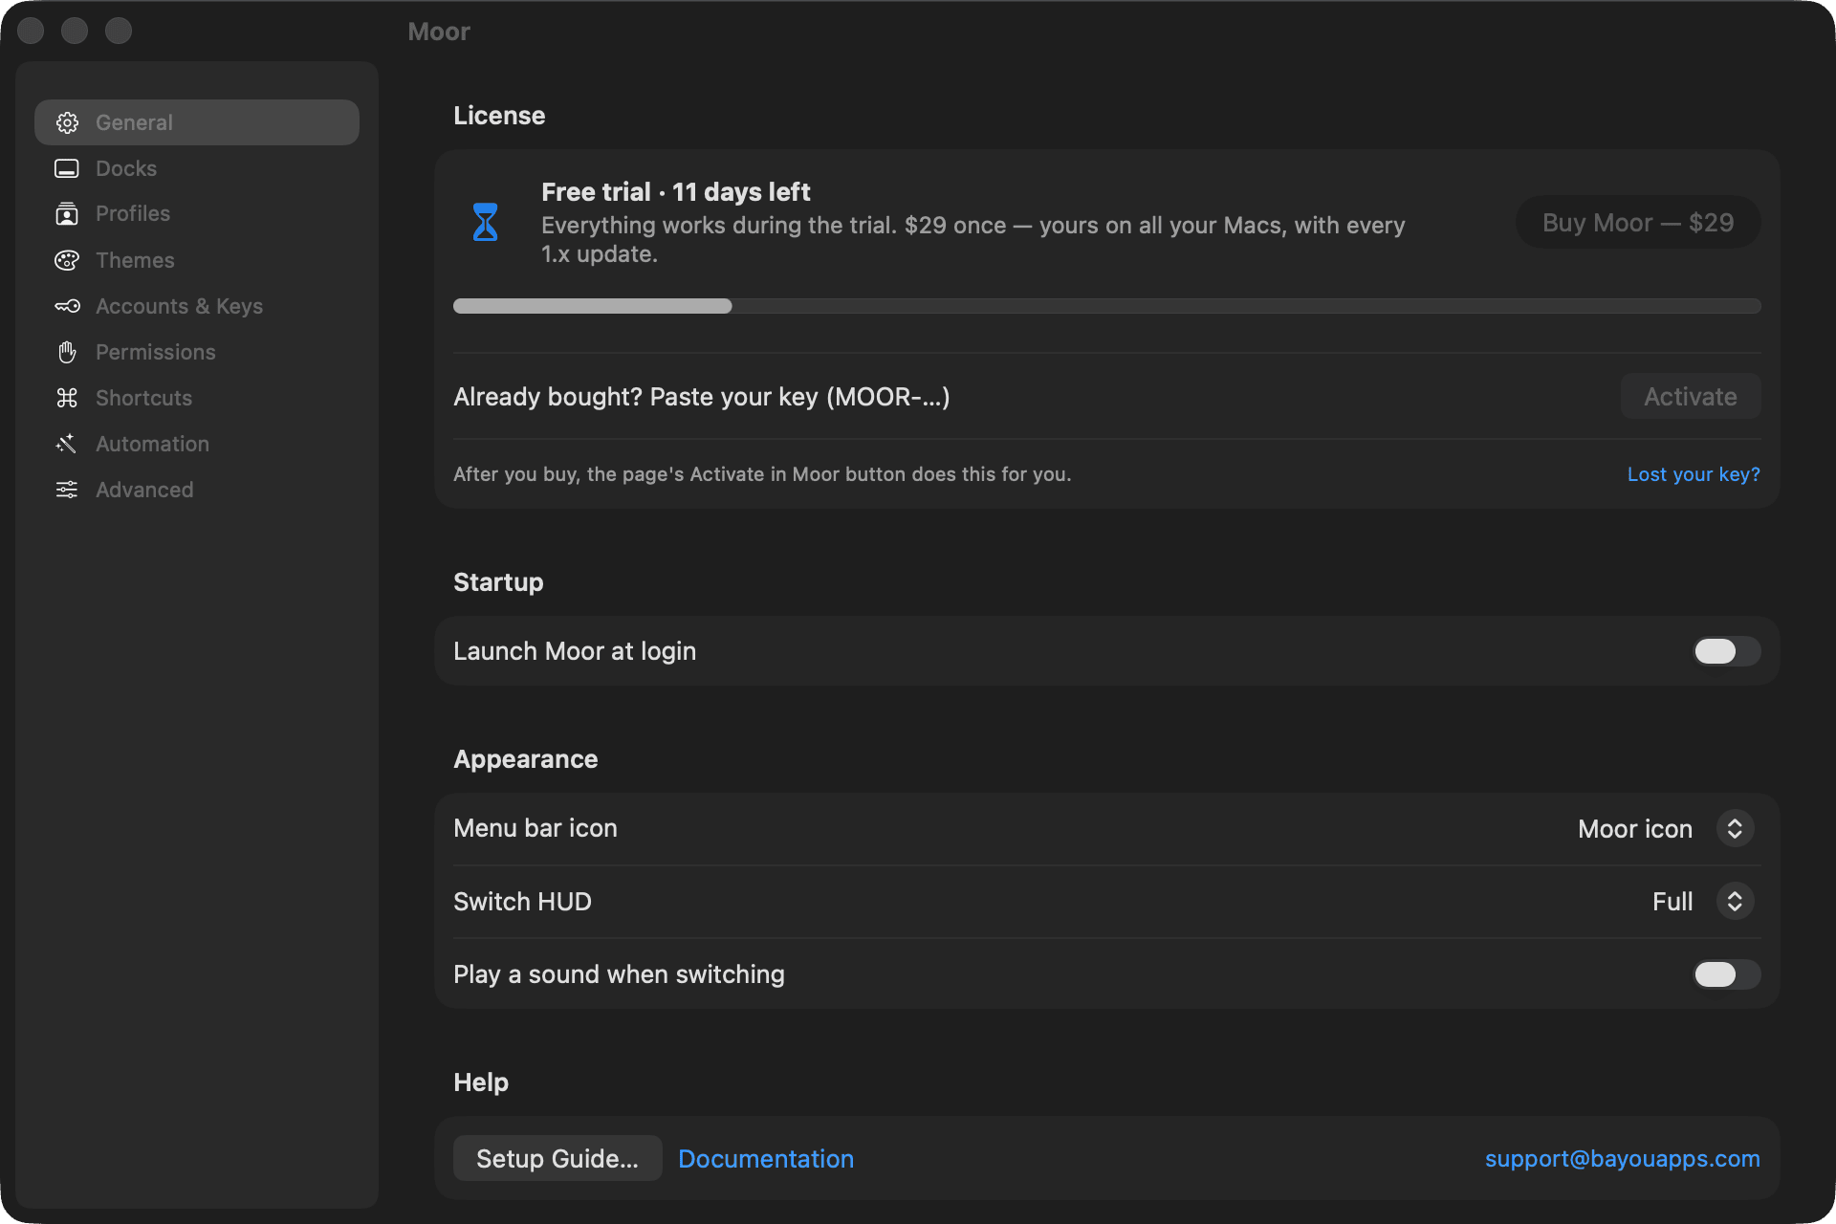Image resolution: width=1836 pixels, height=1224 pixels.
Task: Open the Docks settings label
Action: [126, 168]
